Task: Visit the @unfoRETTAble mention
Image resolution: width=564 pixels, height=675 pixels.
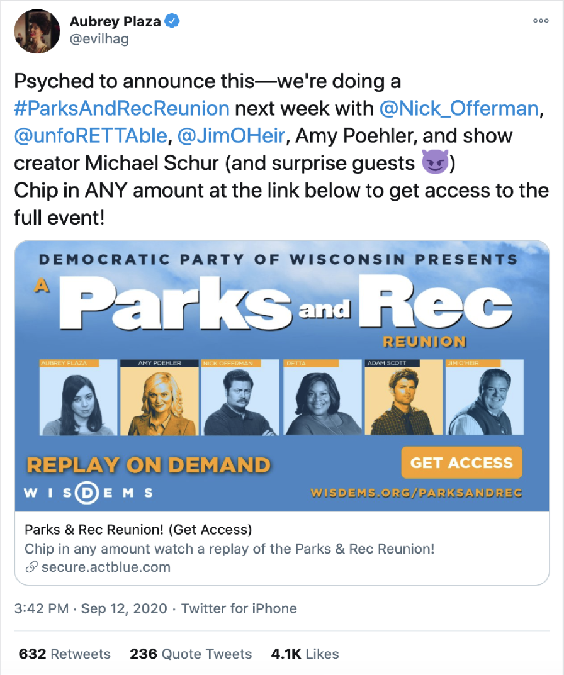Action: click(x=91, y=135)
